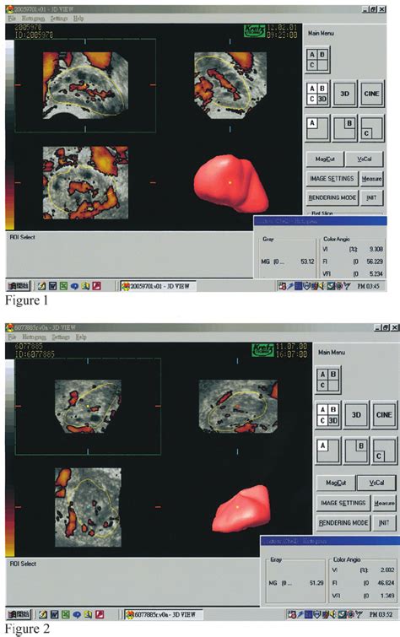Click the FI value 56.229

coord(375,262)
